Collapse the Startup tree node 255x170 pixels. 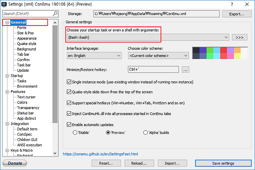click(7, 76)
